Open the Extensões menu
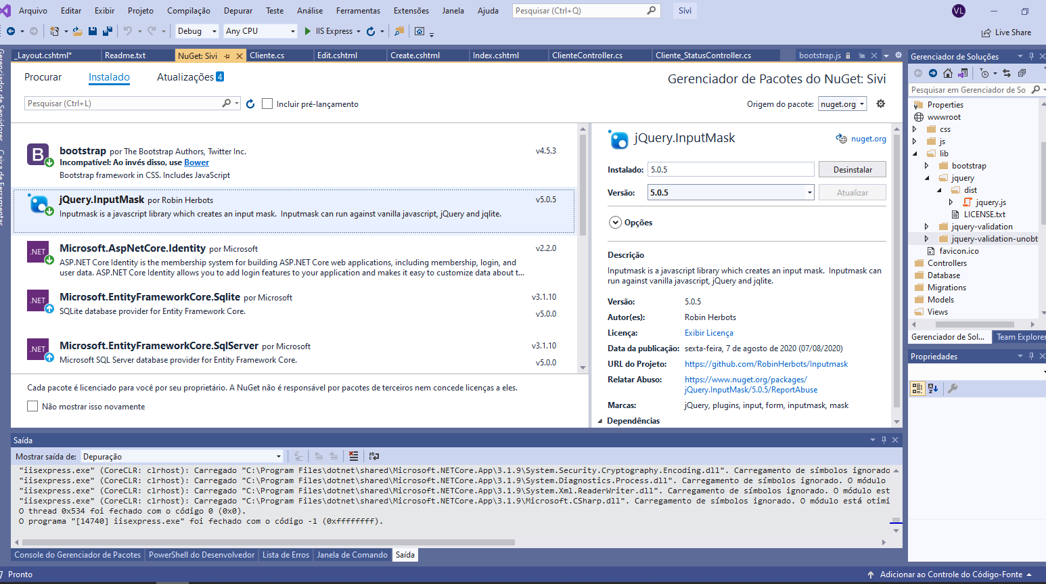This screenshot has width=1046, height=584. [411, 11]
